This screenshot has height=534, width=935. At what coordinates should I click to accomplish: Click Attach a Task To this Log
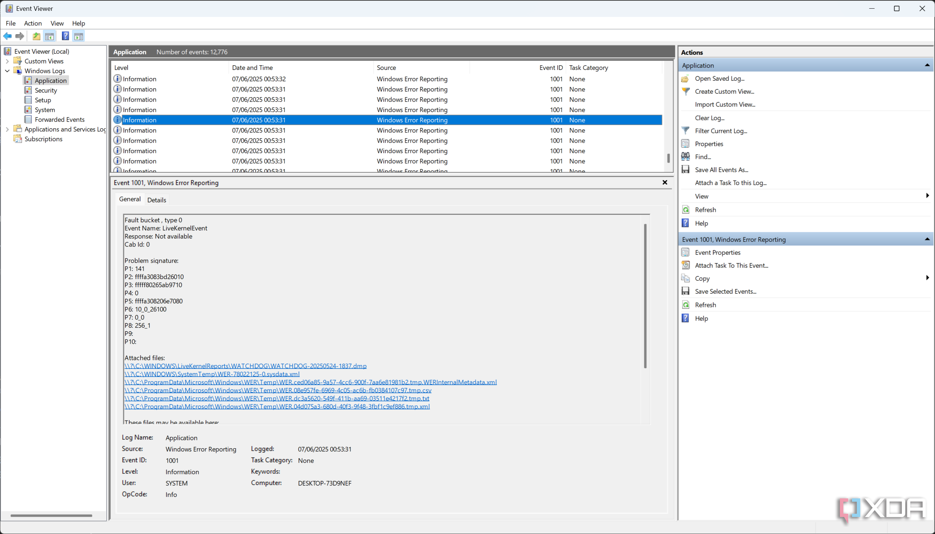click(x=730, y=183)
